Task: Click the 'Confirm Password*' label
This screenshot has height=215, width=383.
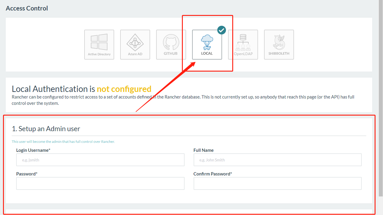Action: [213, 174]
